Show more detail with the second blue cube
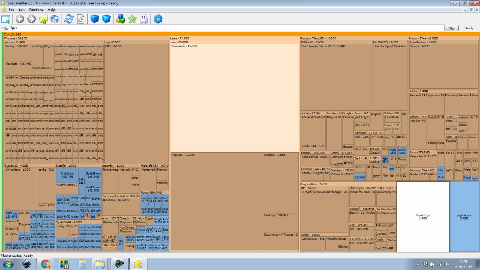 [x=106, y=19]
